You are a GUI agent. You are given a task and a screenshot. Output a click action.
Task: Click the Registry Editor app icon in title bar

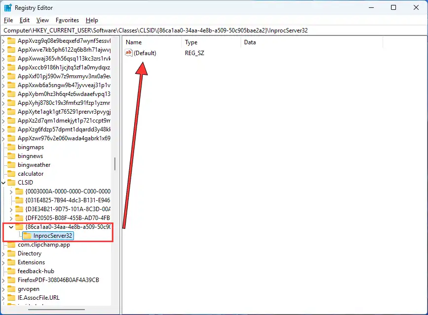(x=8, y=7)
